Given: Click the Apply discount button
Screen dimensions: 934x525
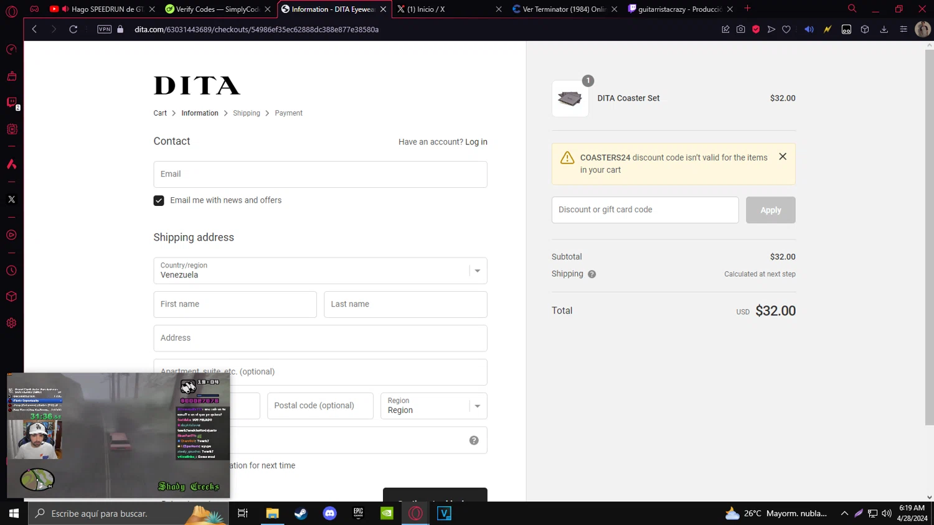Looking at the screenshot, I should pos(771,210).
